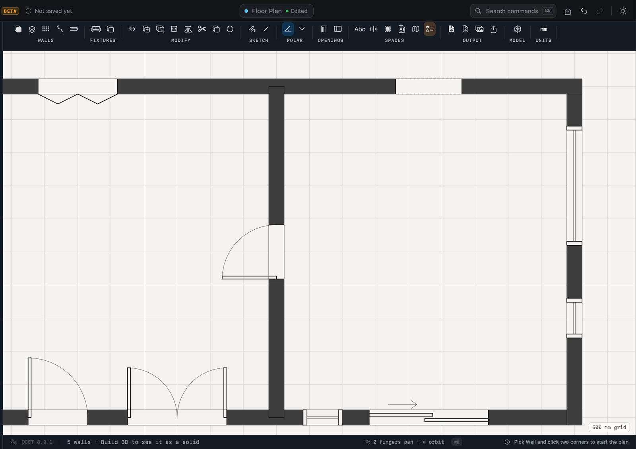Screen dimensions: 636x449
Task: Expand the Polar options chevron
Action: pos(302,29)
